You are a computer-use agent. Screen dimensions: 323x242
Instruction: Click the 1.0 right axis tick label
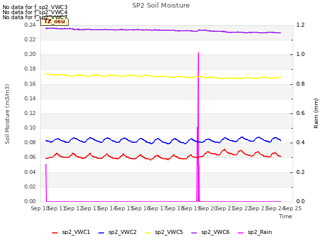[300, 54]
